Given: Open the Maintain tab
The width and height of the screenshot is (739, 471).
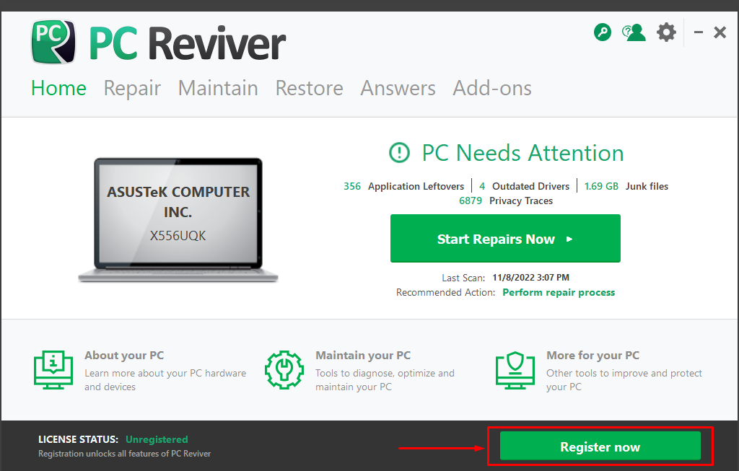Looking at the screenshot, I should coord(218,88).
